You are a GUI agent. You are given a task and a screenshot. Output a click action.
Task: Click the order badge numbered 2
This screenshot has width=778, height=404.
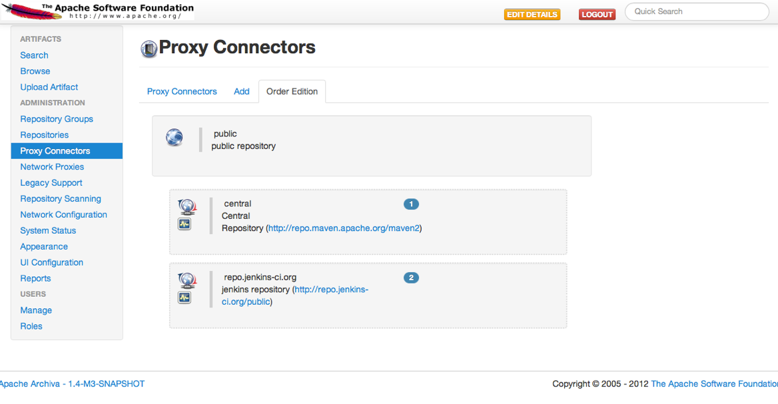(x=411, y=278)
